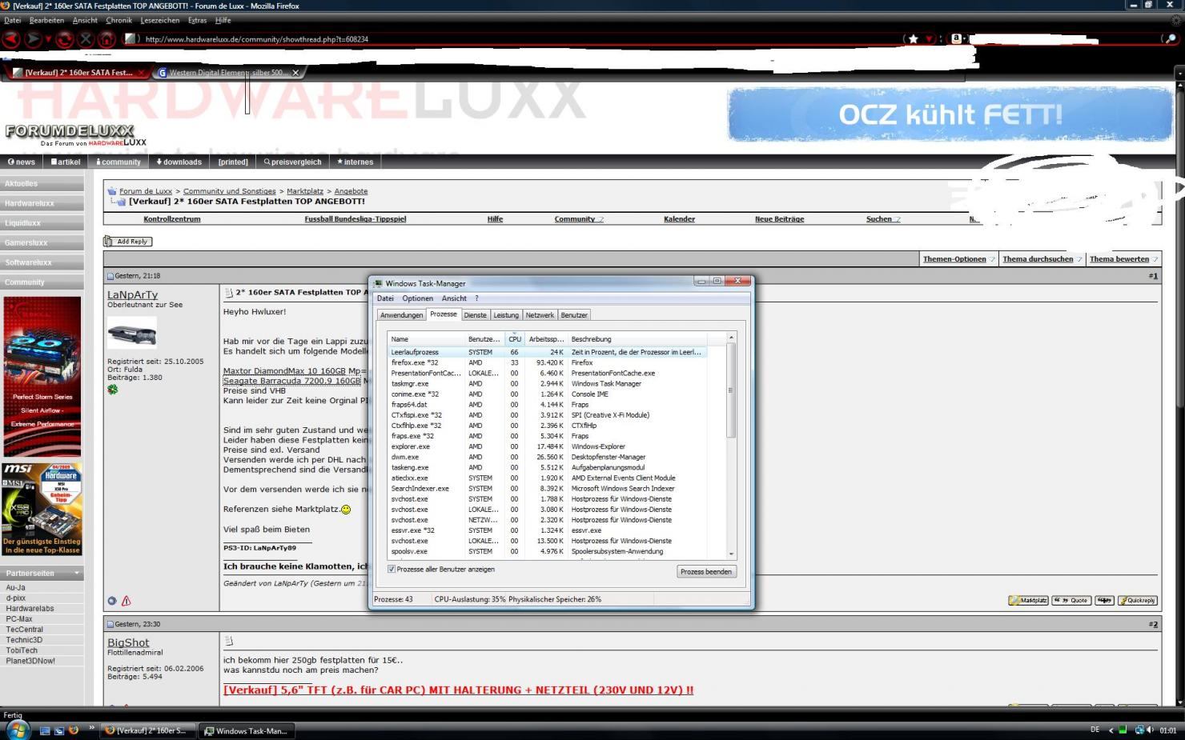The width and height of the screenshot is (1185, 740).
Task: Click the network connection tray icon
Action: pyautogui.click(x=1138, y=730)
